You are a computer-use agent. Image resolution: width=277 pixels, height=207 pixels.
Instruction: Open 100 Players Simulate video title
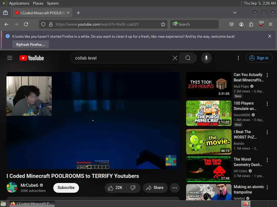[245, 106]
